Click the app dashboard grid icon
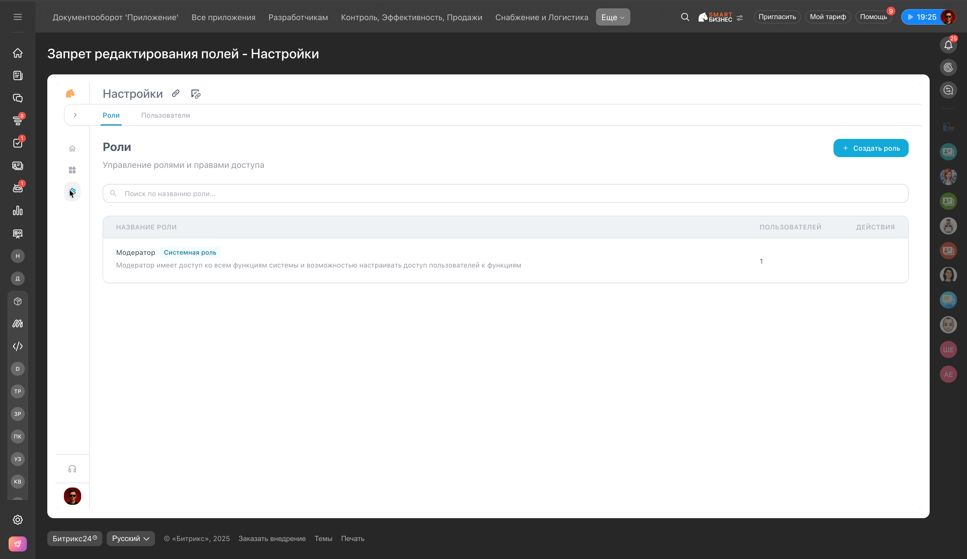Image resolution: width=967 pixels, height=559 pixels. point(72,170)
